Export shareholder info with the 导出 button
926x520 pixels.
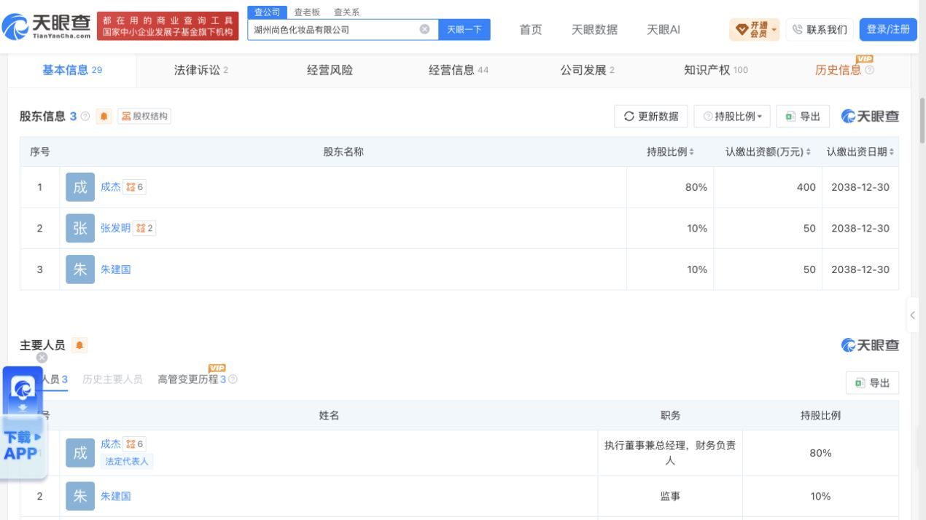(803, 117)
